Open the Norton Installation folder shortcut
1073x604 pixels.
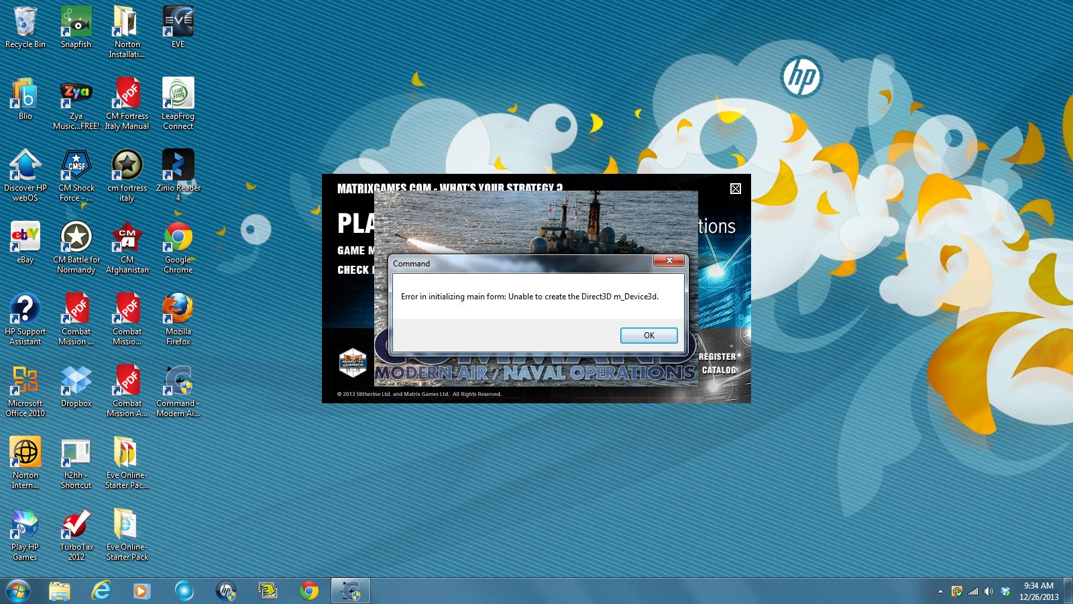pyautogui.click(x=127, y=32)
